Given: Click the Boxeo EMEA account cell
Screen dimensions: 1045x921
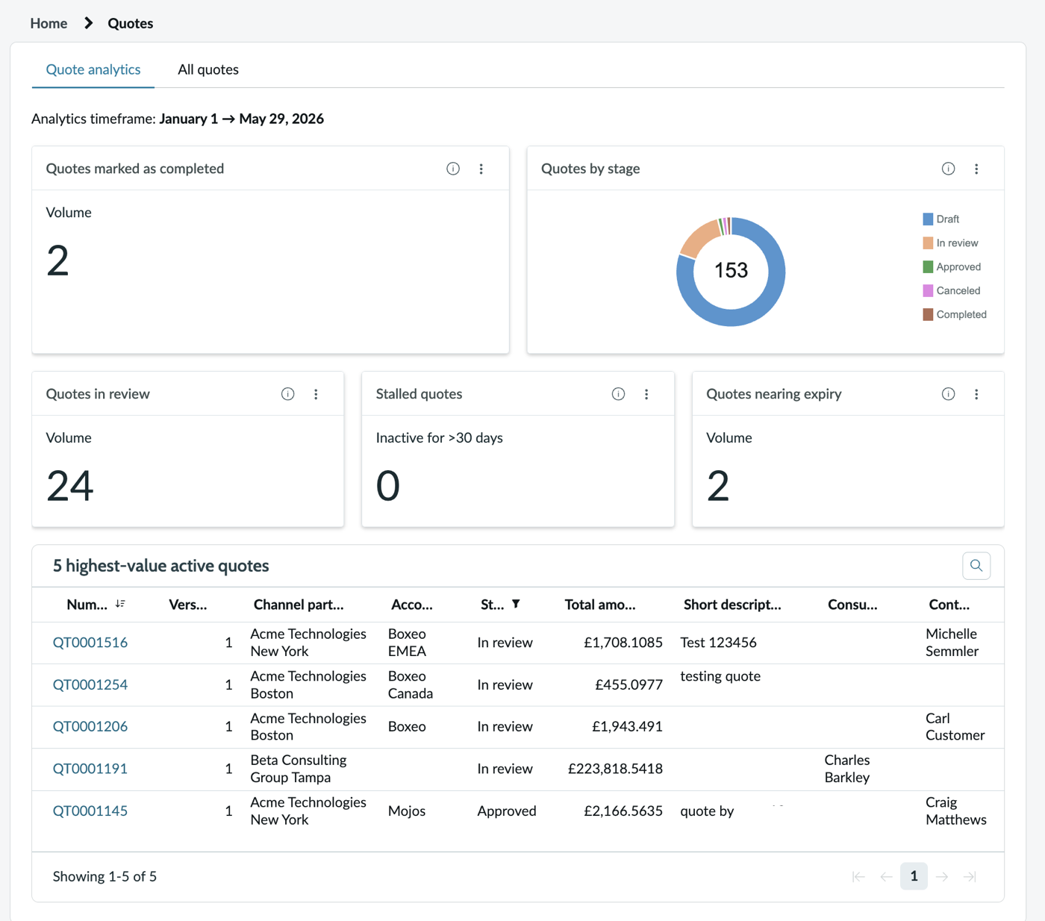Looking at the screenshot, I should pos(408,643).
